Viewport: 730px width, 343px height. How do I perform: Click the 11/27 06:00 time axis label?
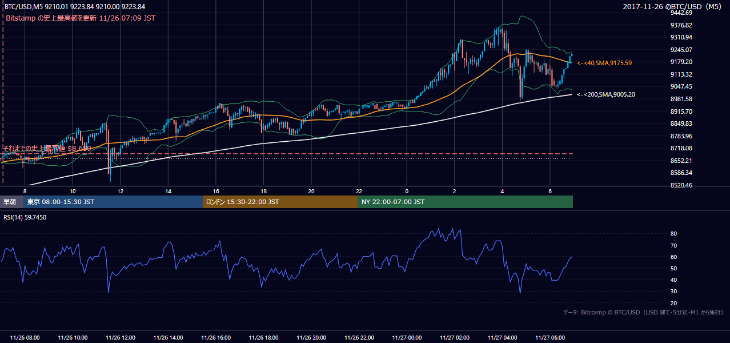point(550,338)
